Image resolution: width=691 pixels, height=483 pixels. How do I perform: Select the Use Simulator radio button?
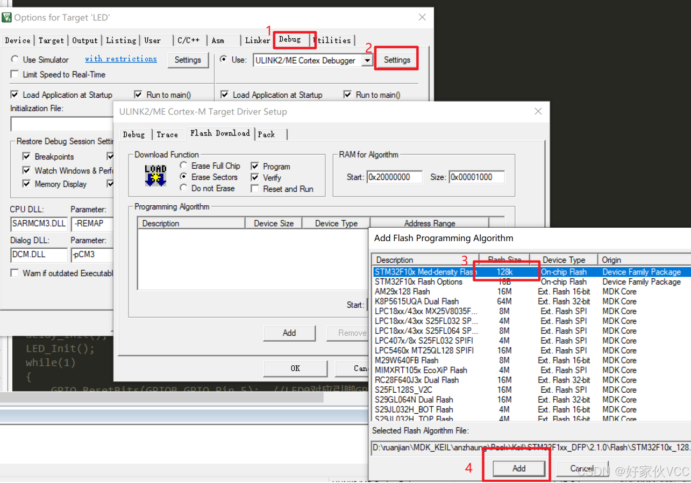(x=15, y=60)
